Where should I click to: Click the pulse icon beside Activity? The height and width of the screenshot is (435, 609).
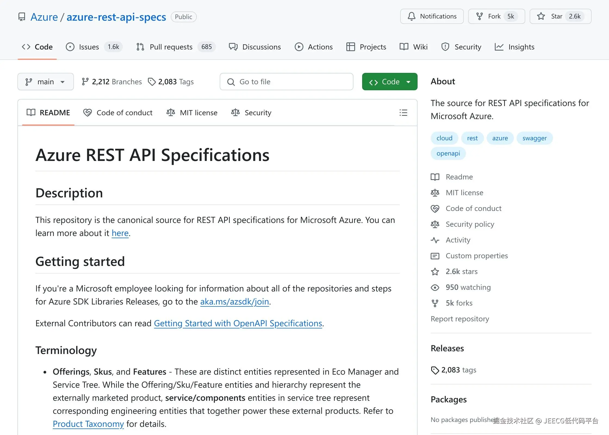pyautogui.click(x=435, y=240)
